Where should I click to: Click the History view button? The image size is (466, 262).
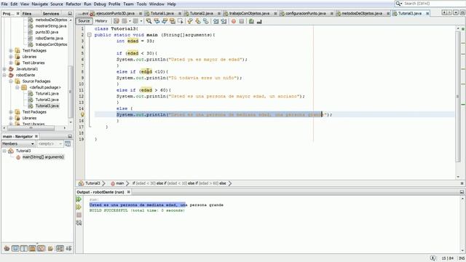[x=101, y=21]
